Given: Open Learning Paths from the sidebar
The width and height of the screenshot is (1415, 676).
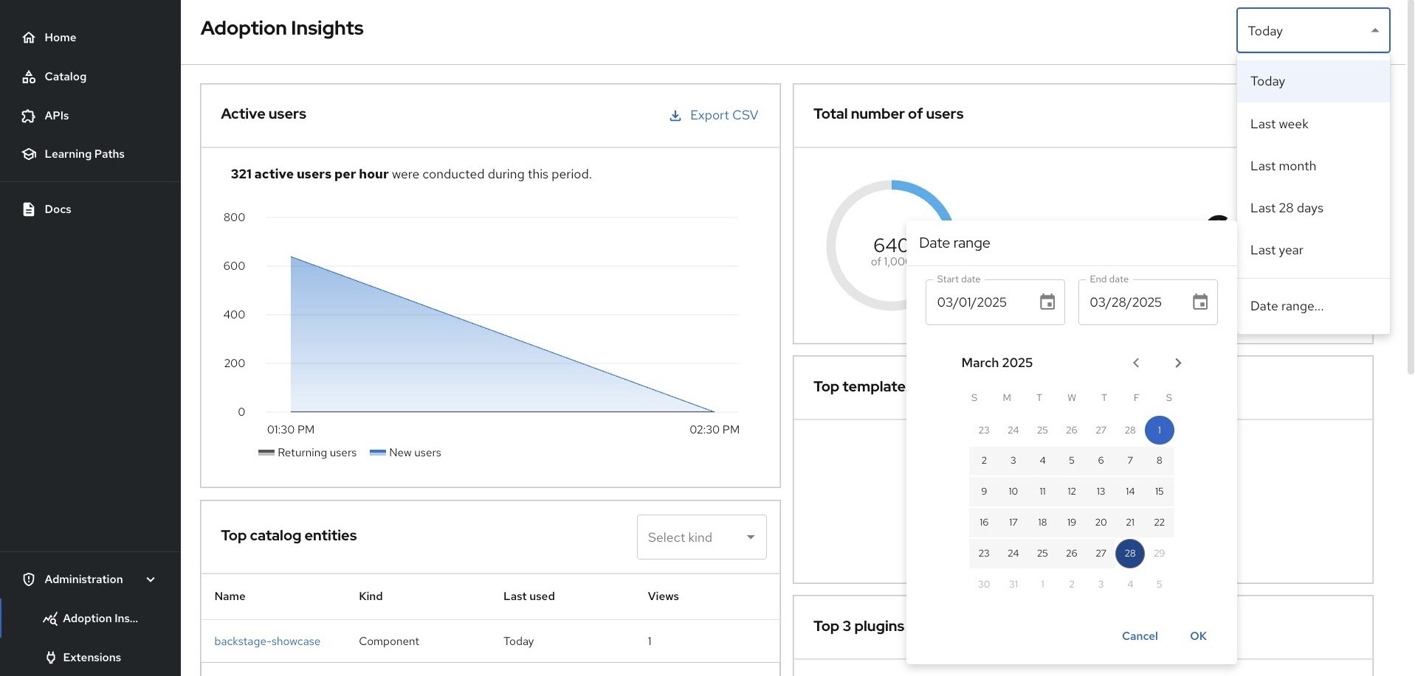Looking at the screenshot, I should pyautogui.click(x=27, y=153).
